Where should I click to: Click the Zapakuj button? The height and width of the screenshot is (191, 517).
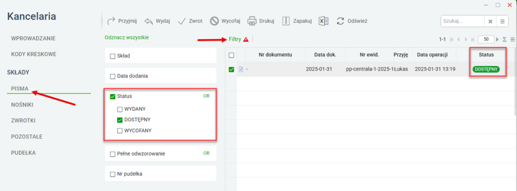[297, 21]
